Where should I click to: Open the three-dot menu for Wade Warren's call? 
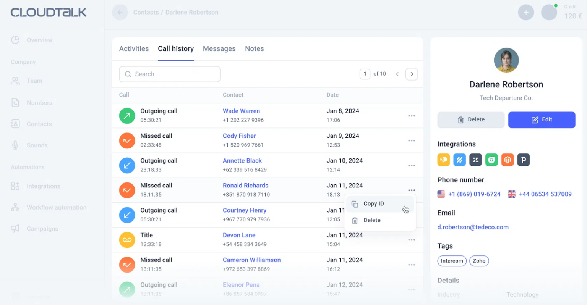[412, 116]
